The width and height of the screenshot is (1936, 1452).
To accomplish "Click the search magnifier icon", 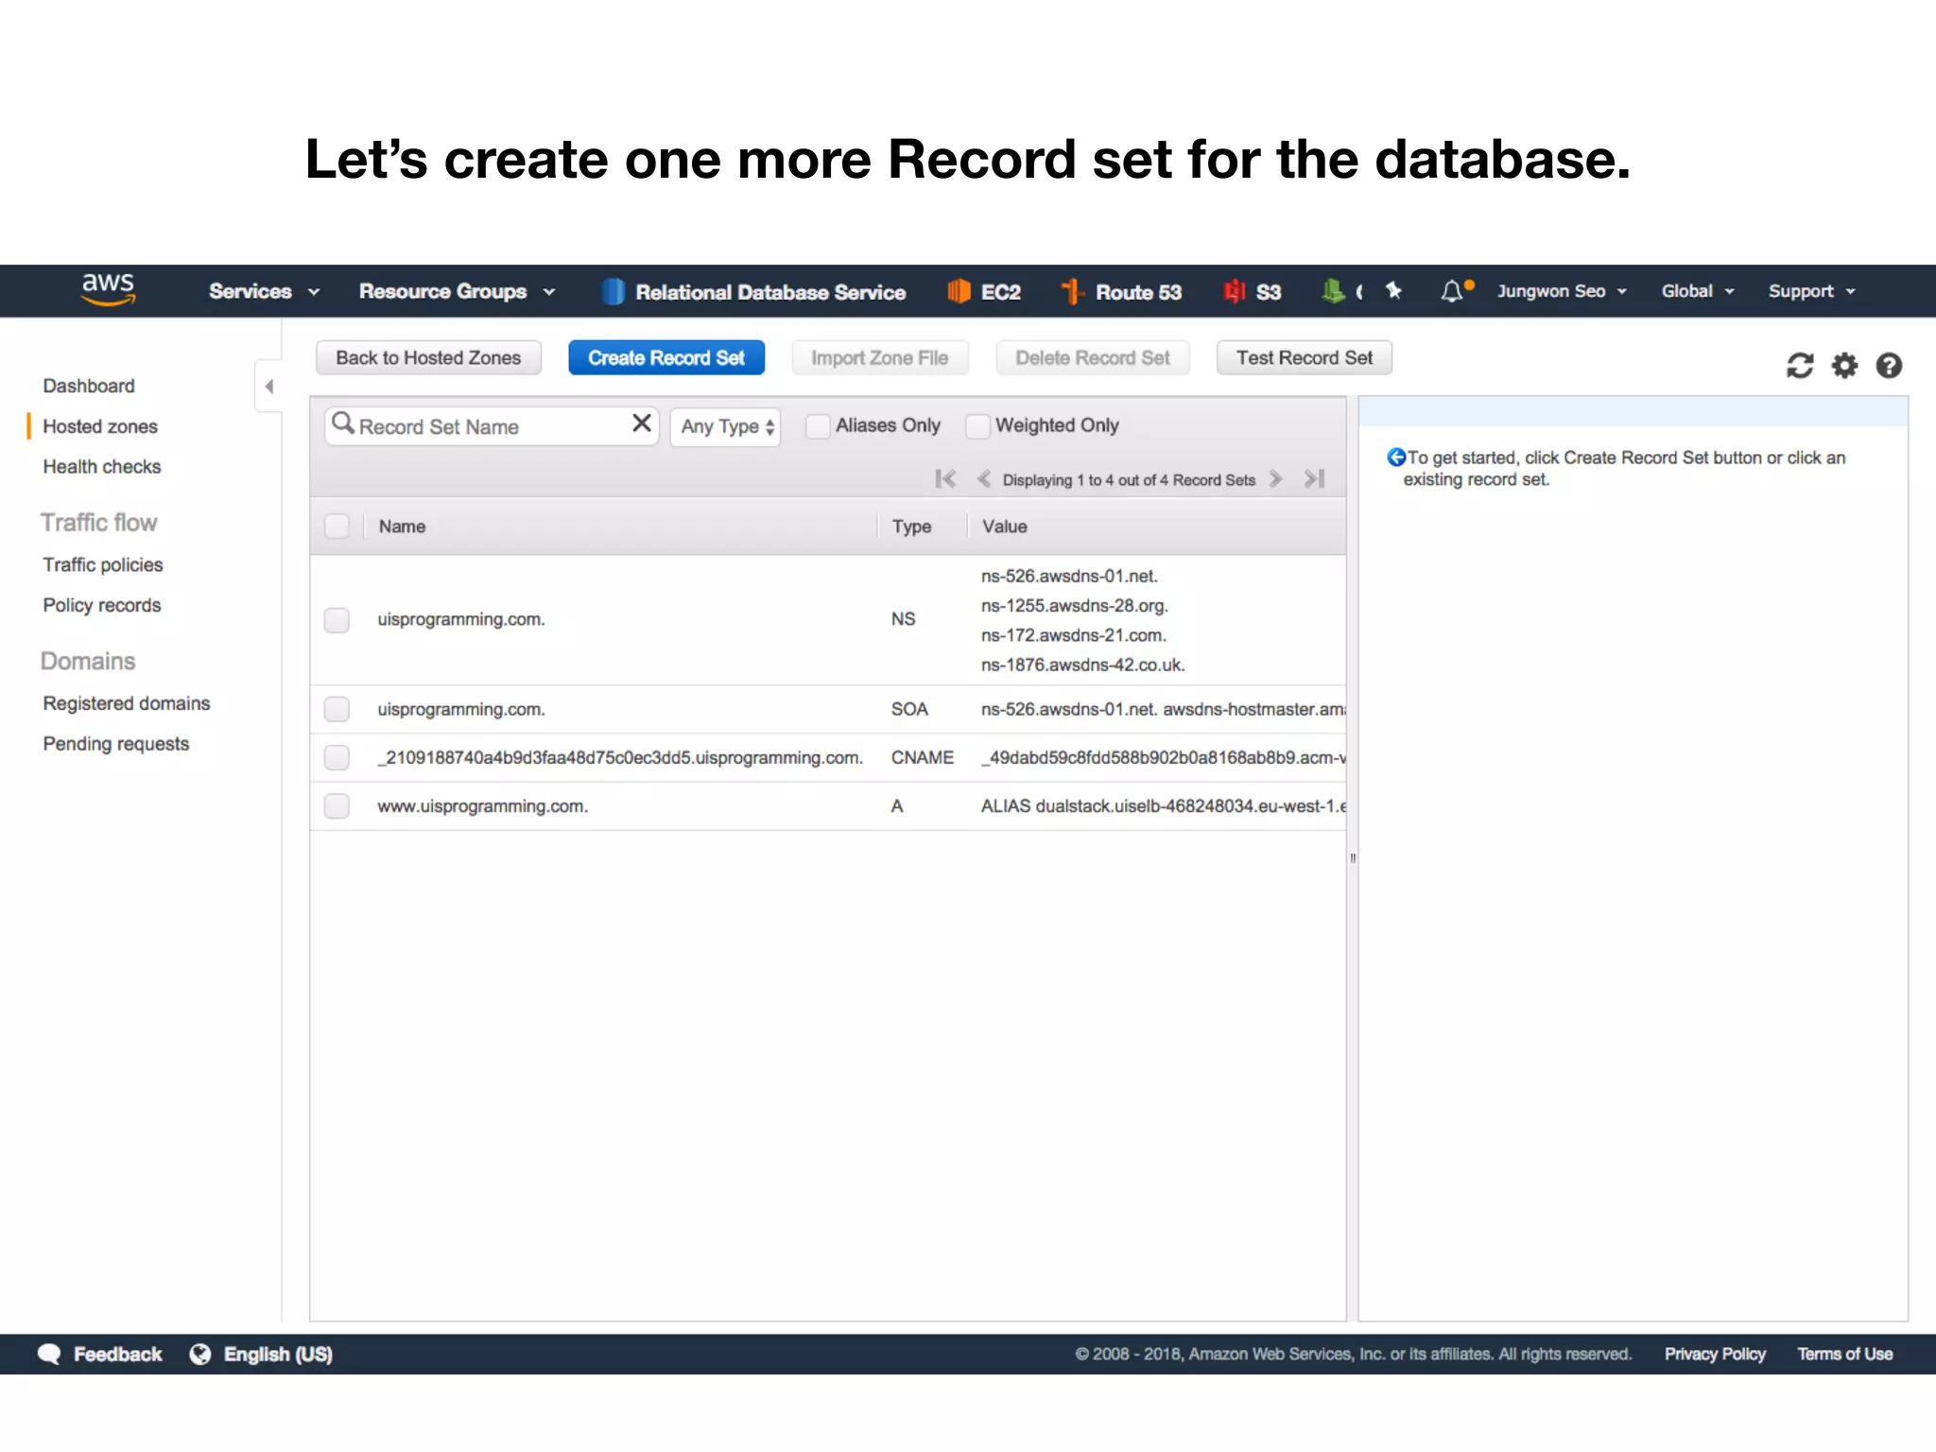I will point(343,423).
